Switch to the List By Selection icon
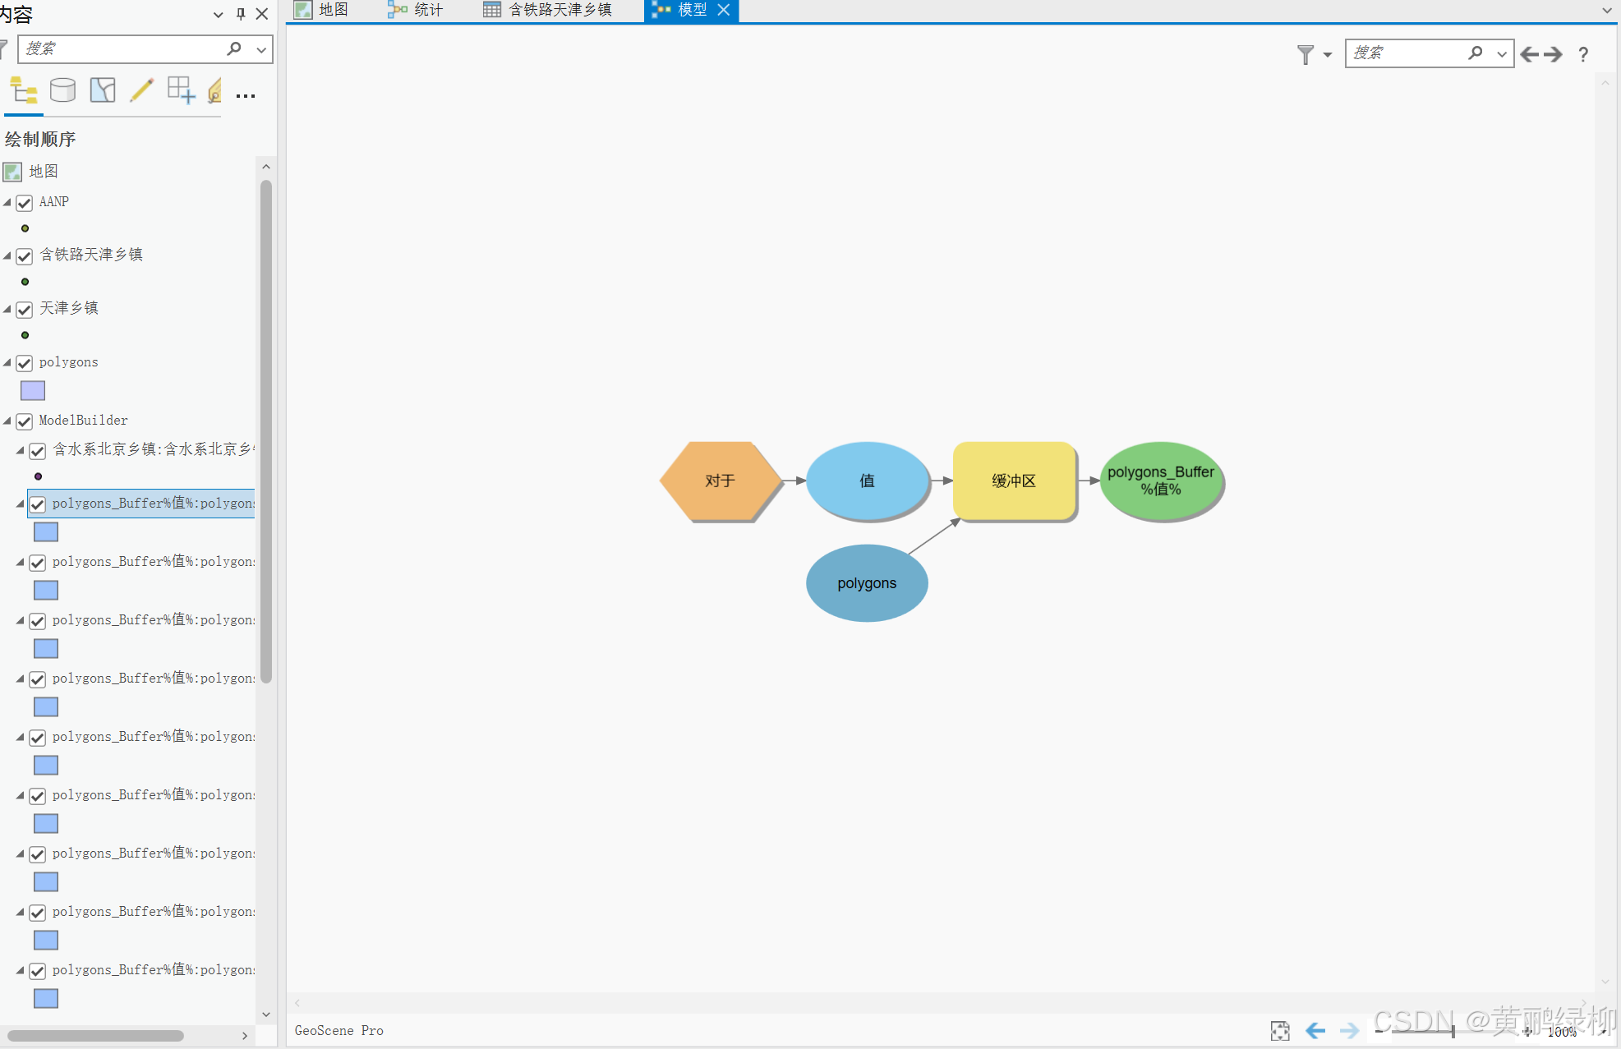1621x1049 pixels. (x=103, y=90)
